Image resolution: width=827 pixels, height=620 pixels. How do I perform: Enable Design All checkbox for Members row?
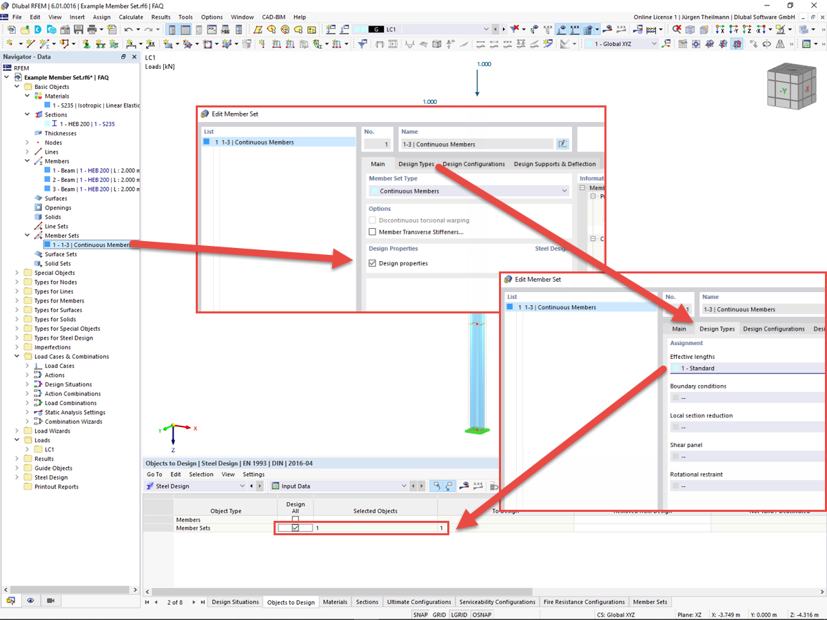tap(295, 518)
